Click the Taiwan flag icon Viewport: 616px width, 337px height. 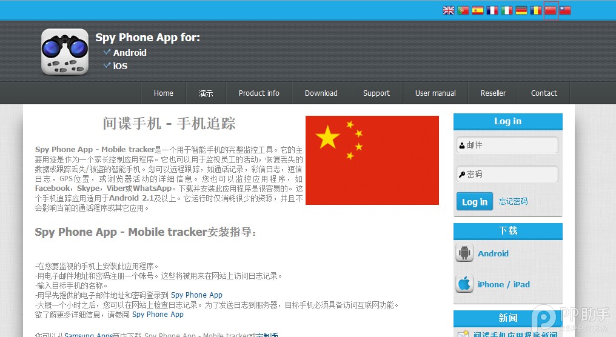tap(565, 10)
